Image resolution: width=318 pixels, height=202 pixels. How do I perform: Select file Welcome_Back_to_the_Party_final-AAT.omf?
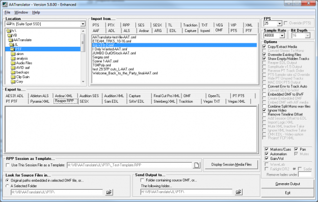[x=125, y=73]
